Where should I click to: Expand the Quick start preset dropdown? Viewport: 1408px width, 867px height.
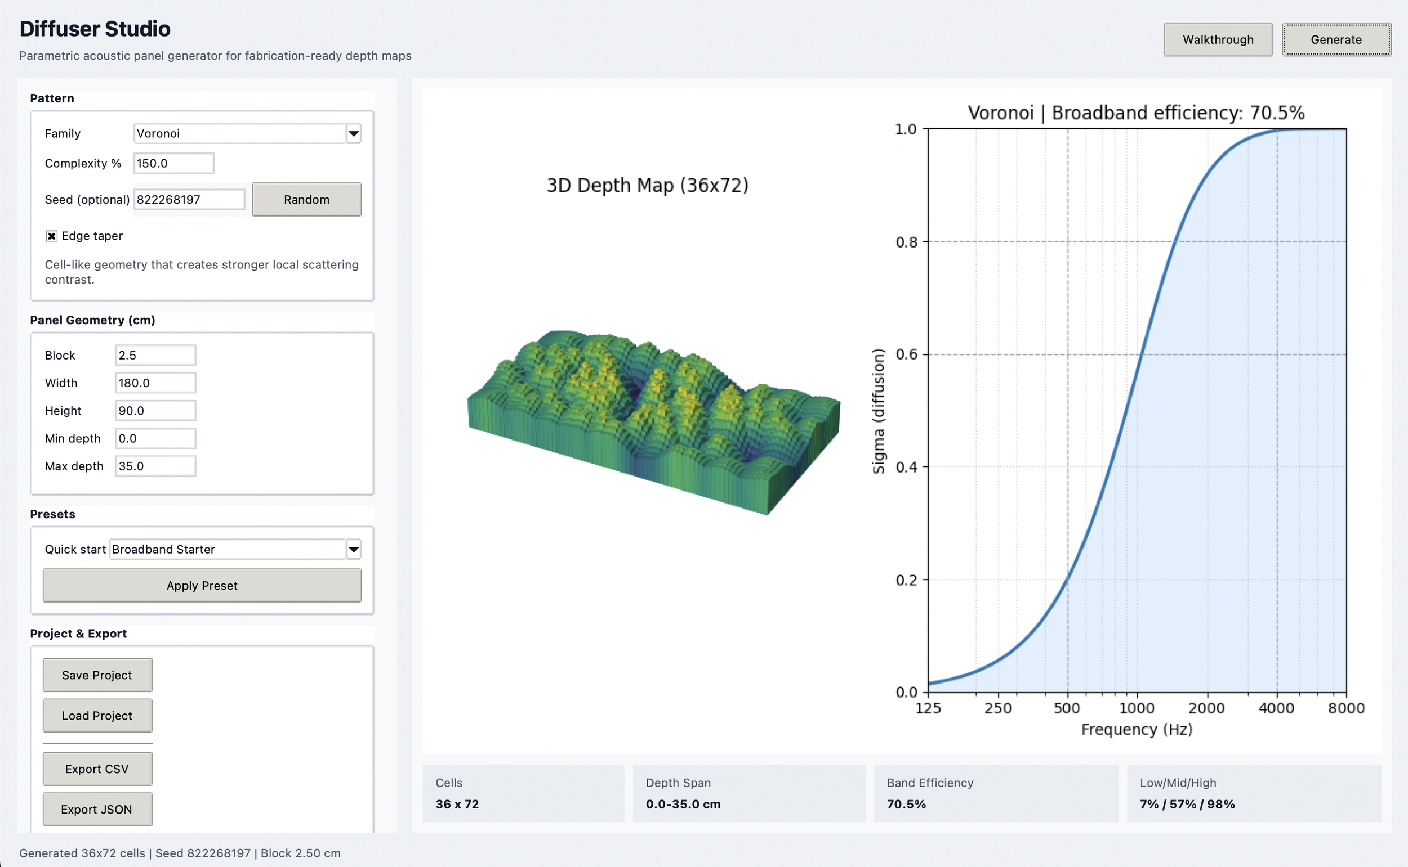coord(354,549)
